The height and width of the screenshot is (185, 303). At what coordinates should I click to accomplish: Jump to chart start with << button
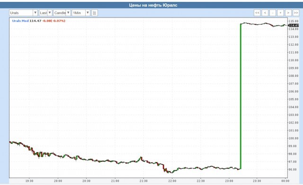coord(257,13)
